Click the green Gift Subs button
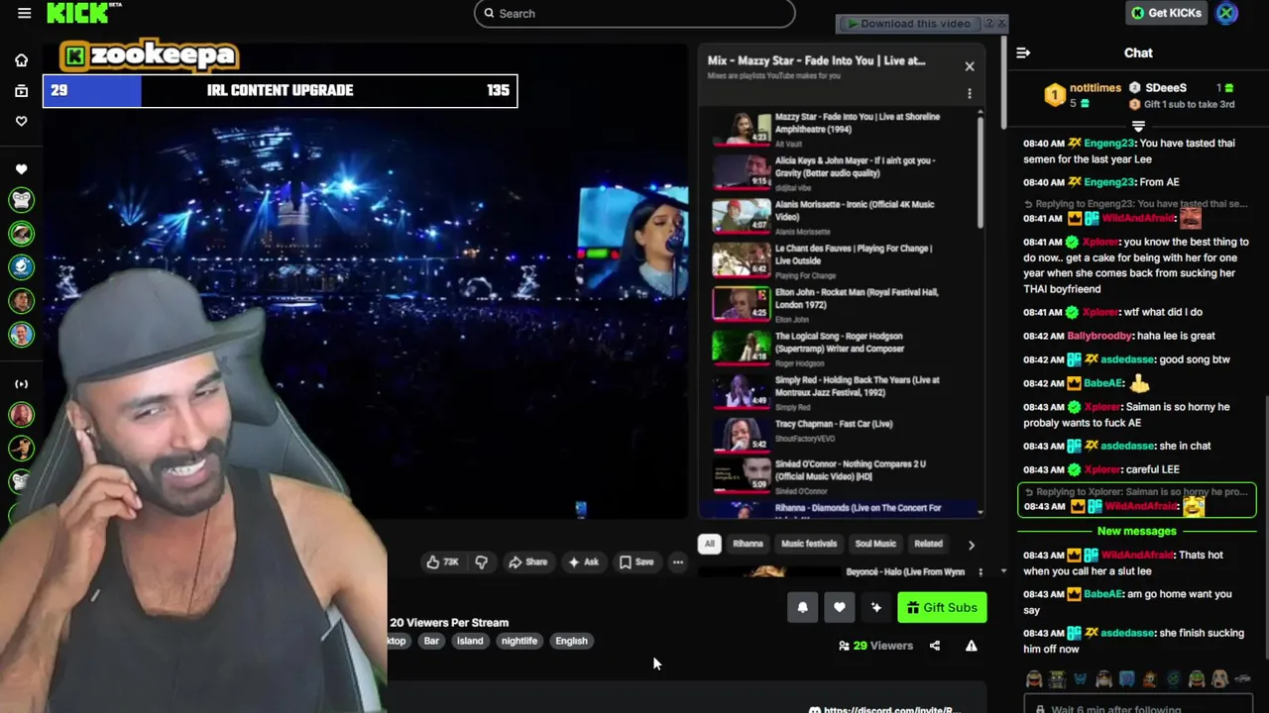 pos(942,608)
